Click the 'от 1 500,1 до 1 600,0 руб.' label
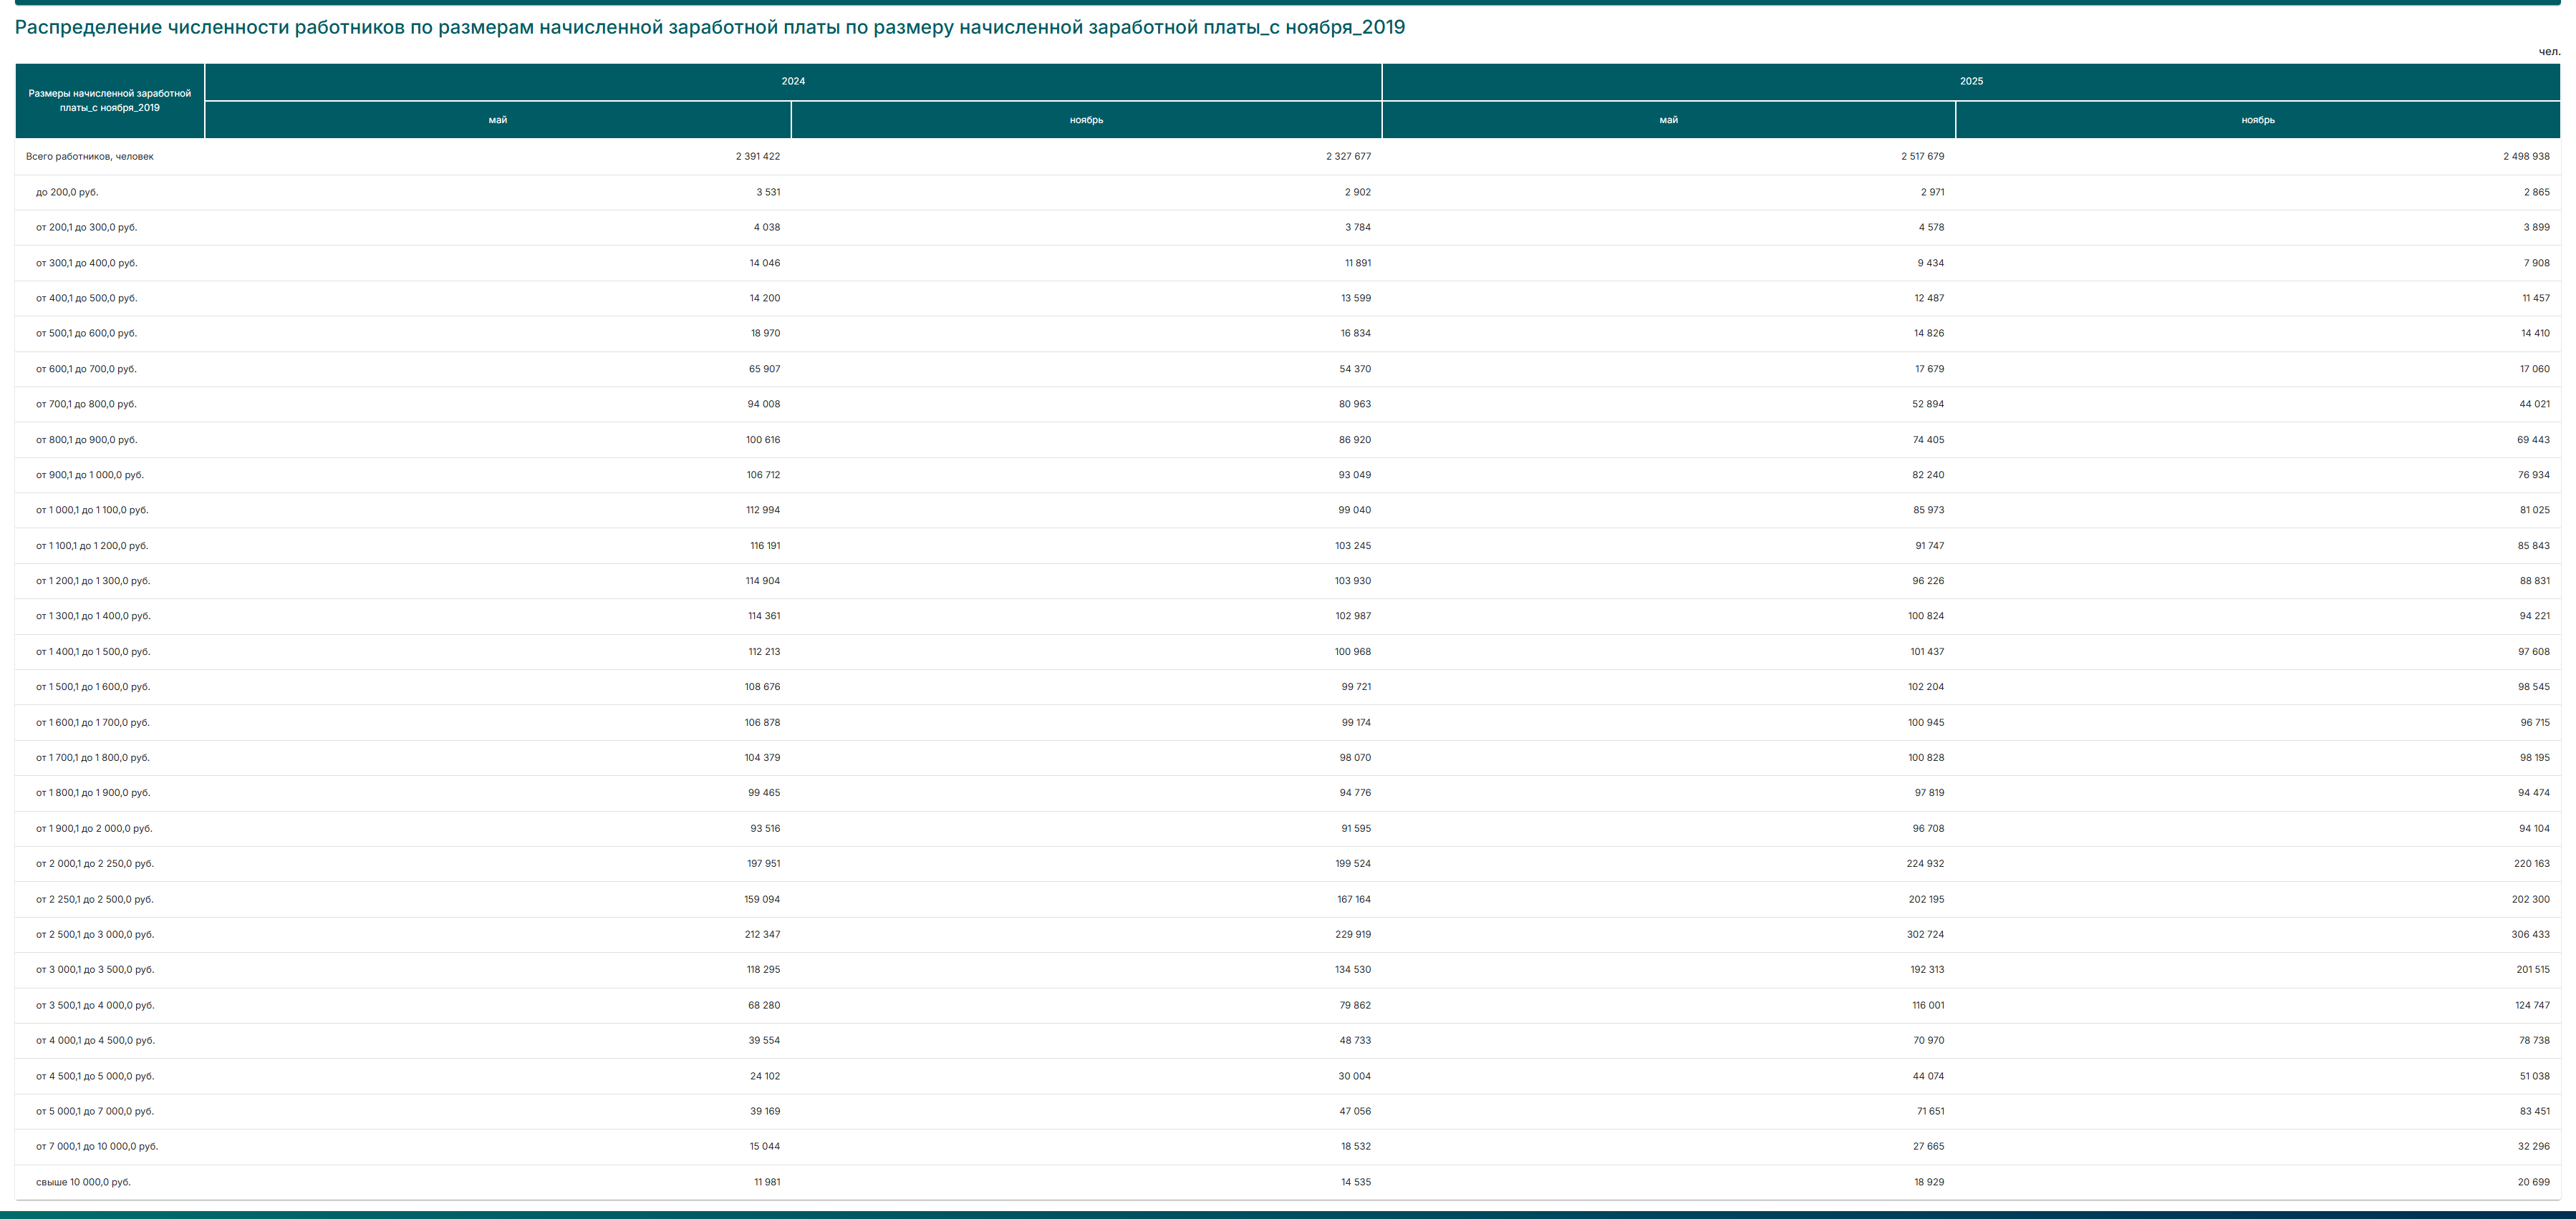Screen dimensions: 2576x1219 [93, 687]
